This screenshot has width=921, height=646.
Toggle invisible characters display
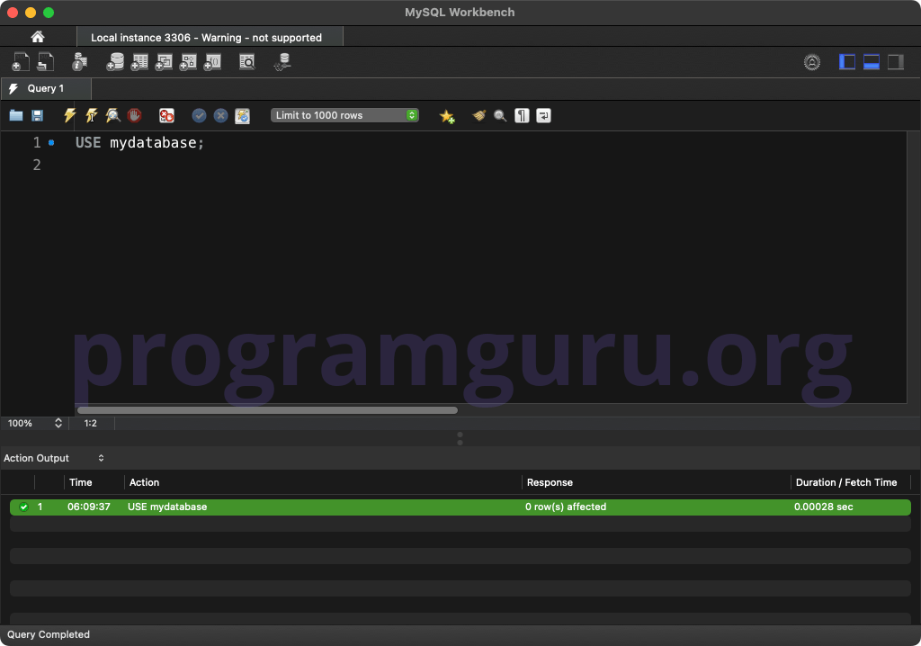[522, 115]
